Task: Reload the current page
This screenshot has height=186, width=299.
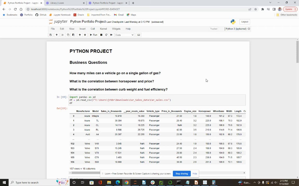Action: pos(15,9)
